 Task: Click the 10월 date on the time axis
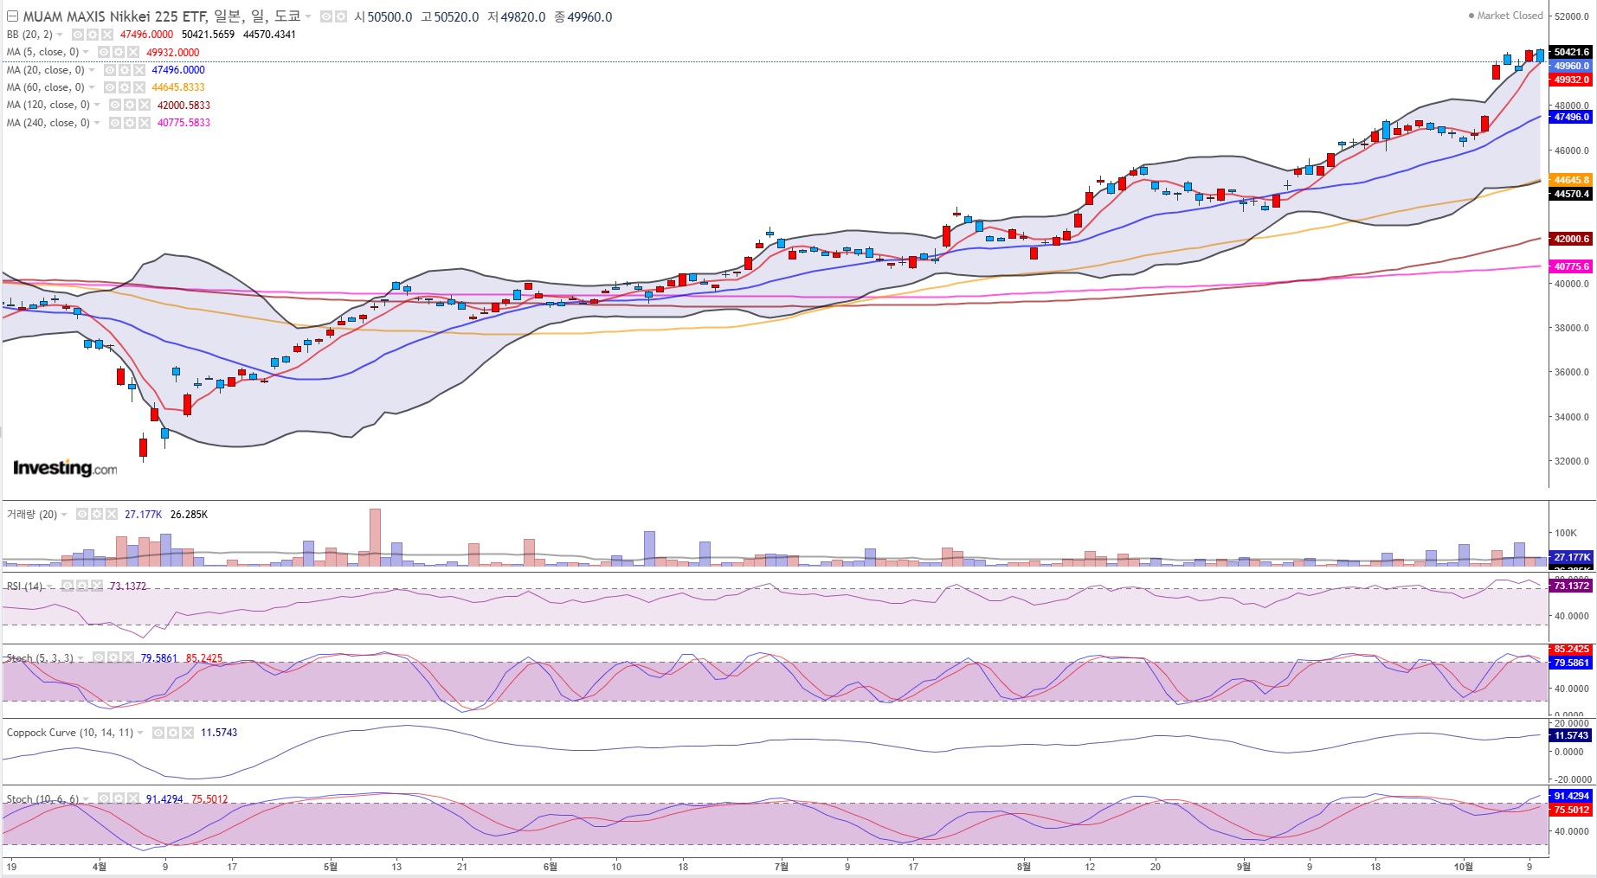pyautogui.click(x=1463, y=866)
